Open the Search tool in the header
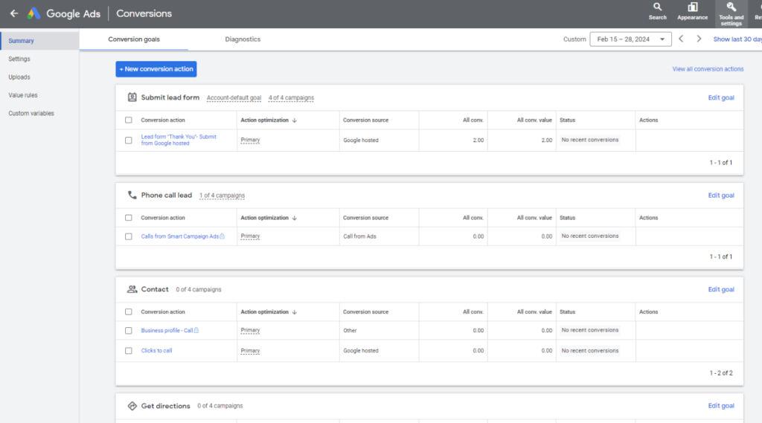762x423 pixels. (658, 11)
